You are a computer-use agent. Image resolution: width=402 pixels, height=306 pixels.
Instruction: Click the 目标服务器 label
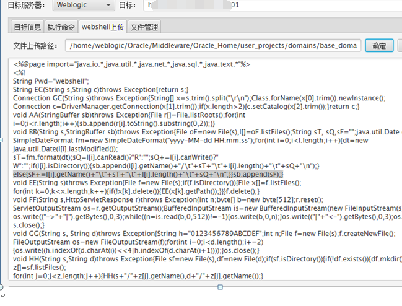[26, 5]
